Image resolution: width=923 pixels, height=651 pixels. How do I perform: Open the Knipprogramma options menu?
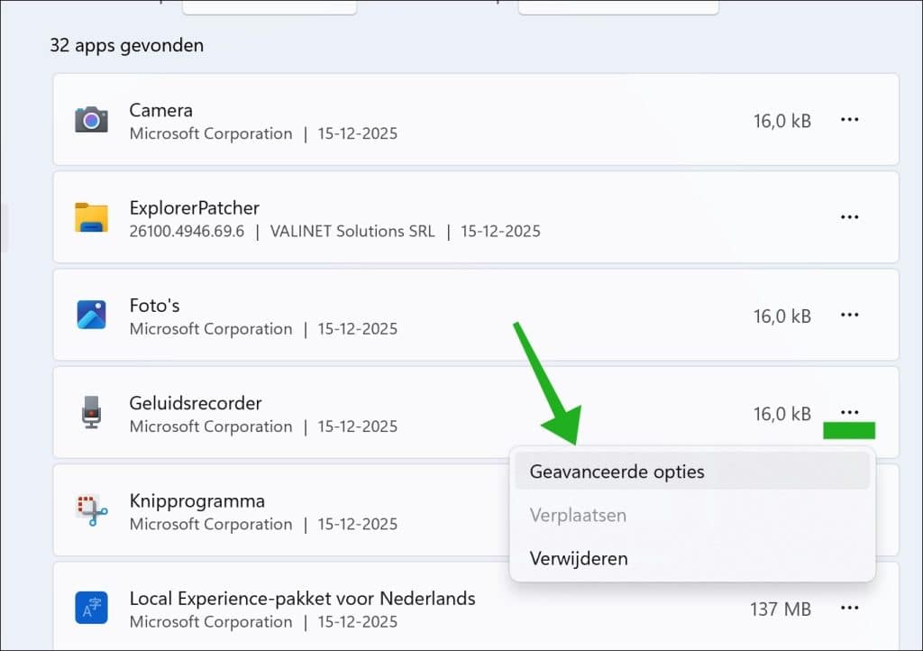(x=849, y=510)
